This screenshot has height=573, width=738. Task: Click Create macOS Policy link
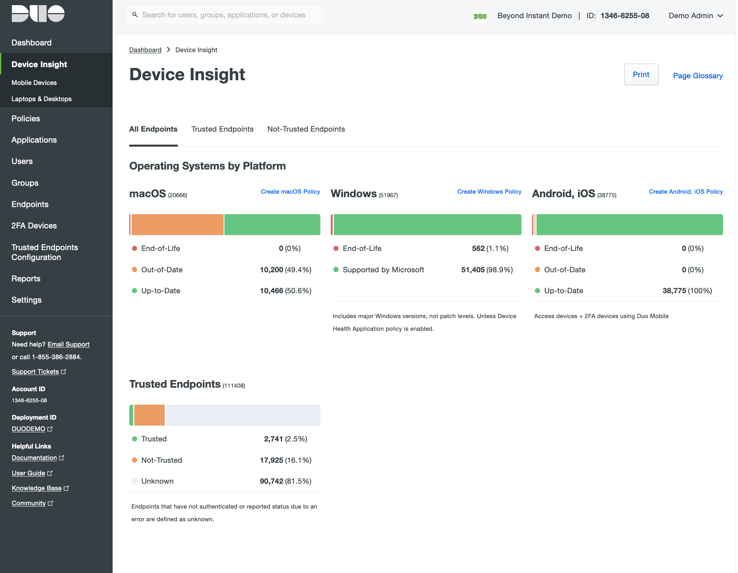click(x=290, y=192)
